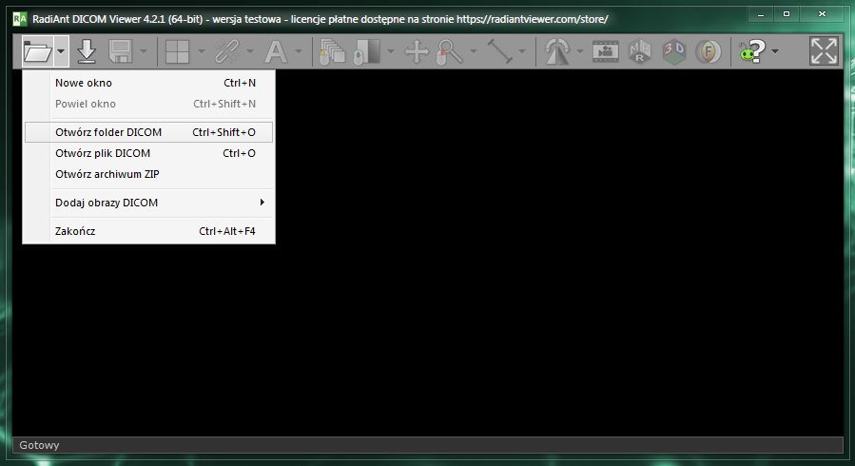Screen dimensions: 855x466
Task: Select the window level contrast tool
Action: [x=367, y=51]
